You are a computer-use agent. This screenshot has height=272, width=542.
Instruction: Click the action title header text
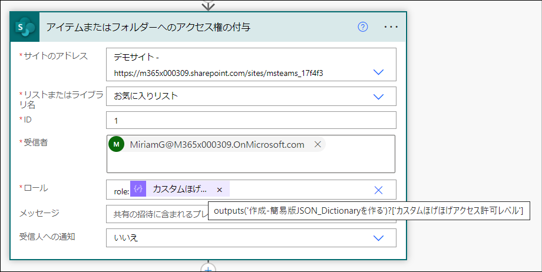click(x=148, y=27)
